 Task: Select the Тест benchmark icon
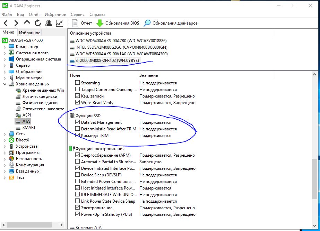point(11,177)
